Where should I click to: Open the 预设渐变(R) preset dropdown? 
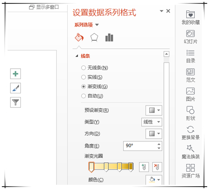(x=154, y=110)
